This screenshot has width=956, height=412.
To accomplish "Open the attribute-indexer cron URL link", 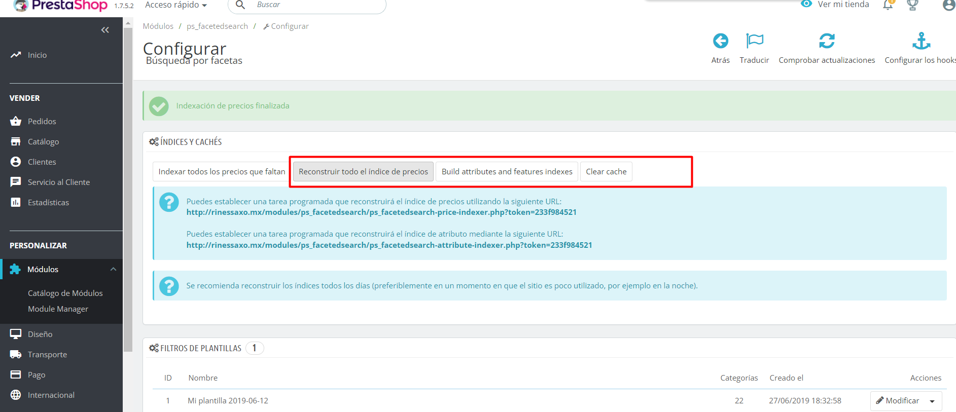I will pyautogui.click(x=389, y=245).
